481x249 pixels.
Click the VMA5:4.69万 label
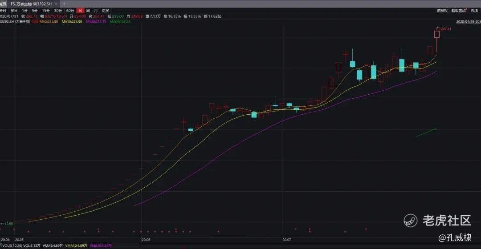pos(53,246)
